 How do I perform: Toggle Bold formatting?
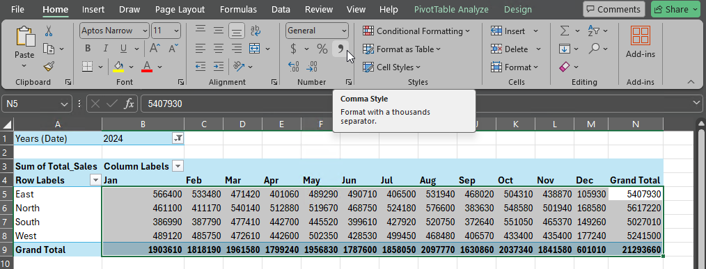point(88,49)
